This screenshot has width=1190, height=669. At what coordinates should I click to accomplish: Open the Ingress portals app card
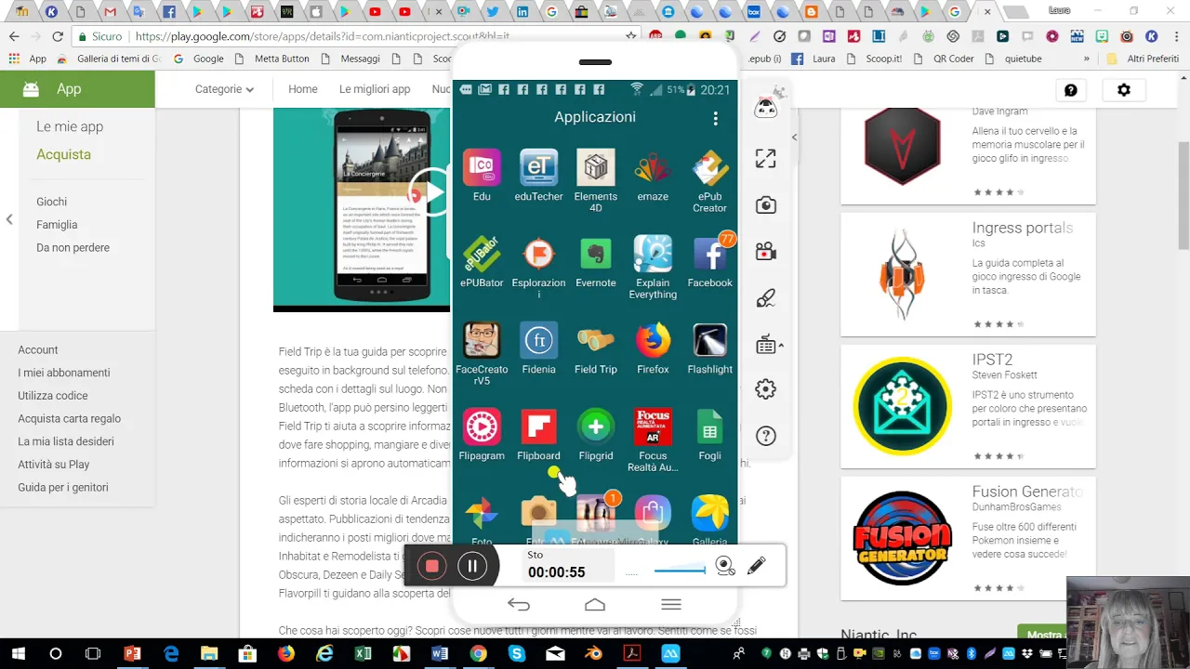click(x=968, y=275)
